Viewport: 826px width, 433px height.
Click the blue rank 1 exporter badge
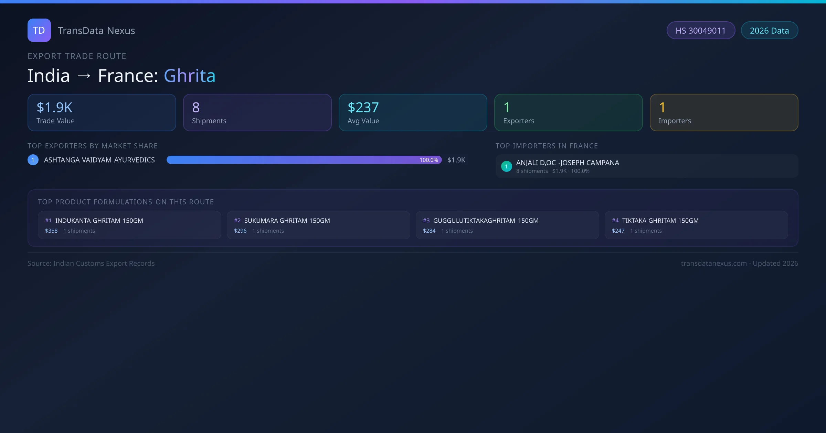point(33,160)
